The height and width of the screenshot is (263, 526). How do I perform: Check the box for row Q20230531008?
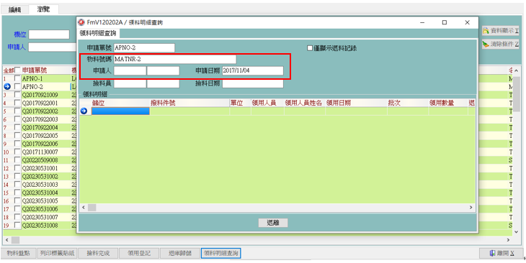coord(17,226)
